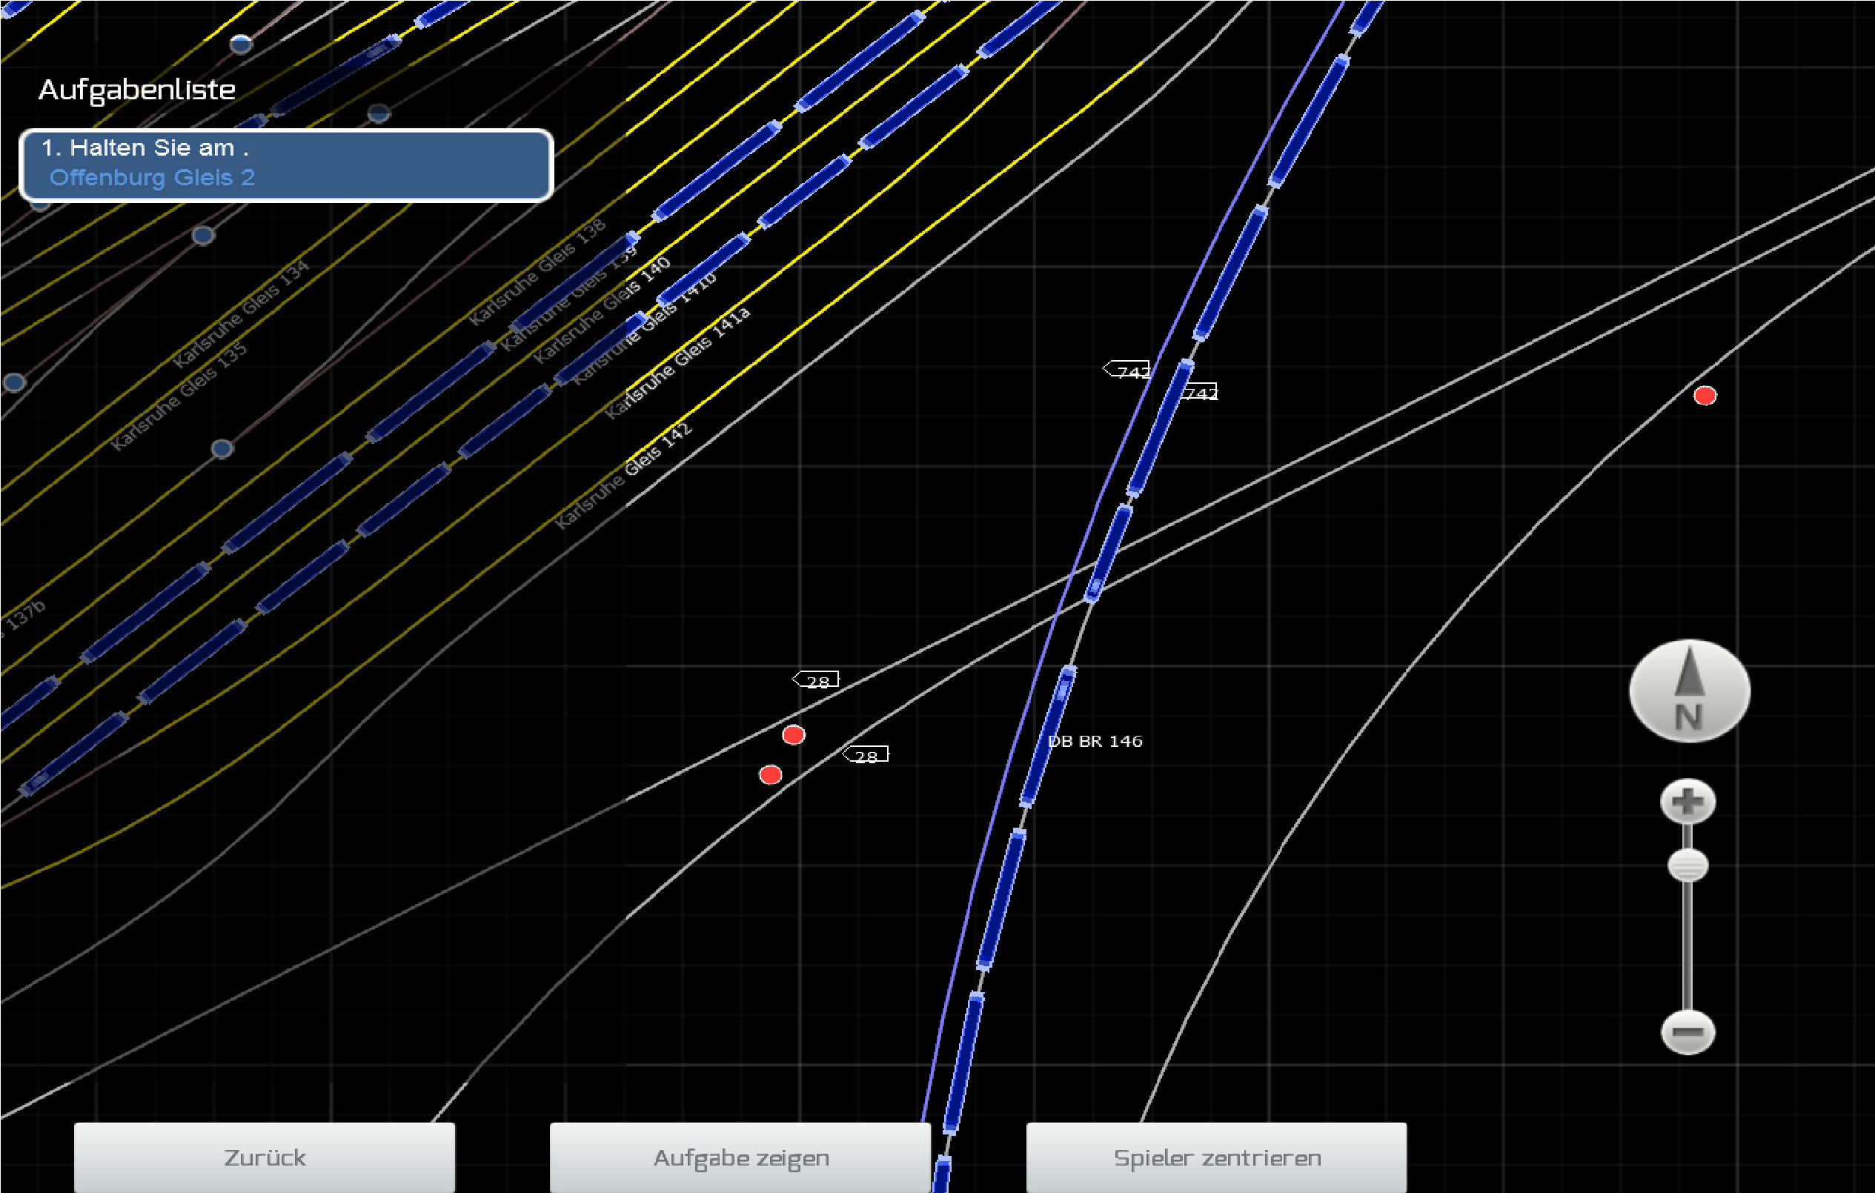Click blue junction dot near Karlsruhe Gleis 135
The height and width of the screenshot is (1193, 1875).
click(x=222, y=448)
